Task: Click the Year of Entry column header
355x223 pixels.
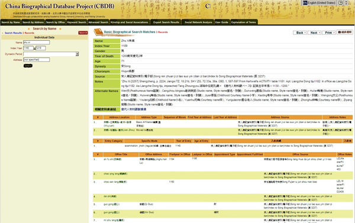Action: pyautogui.click(x=183, y=141)
